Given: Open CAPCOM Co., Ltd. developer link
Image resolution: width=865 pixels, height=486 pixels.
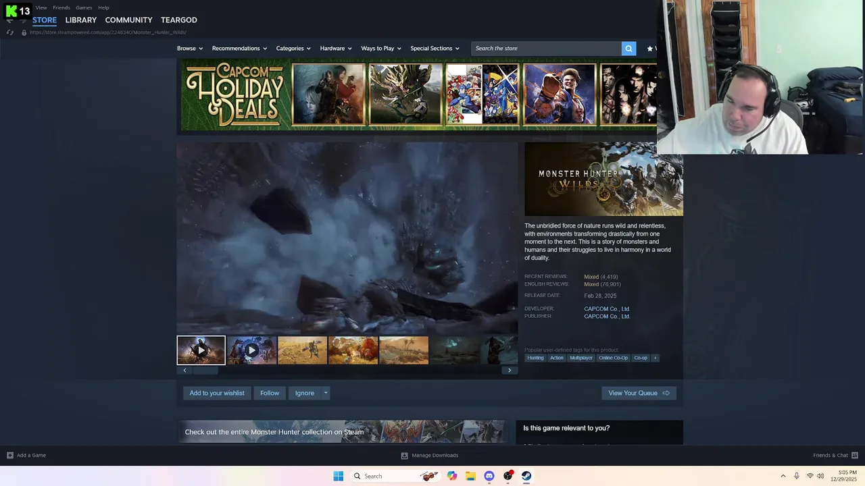Looking at the screenshot, I should click(x=607, y=309).
